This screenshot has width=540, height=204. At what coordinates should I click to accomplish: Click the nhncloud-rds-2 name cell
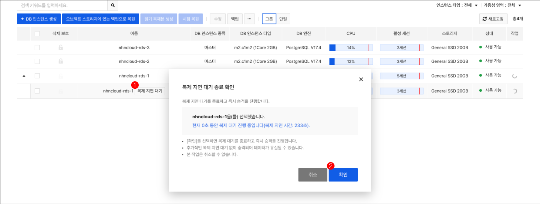(134, 61)
